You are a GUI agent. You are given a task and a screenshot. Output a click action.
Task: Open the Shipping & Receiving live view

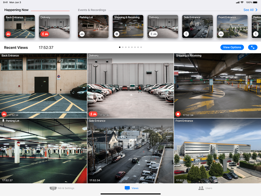coord(218,86)
